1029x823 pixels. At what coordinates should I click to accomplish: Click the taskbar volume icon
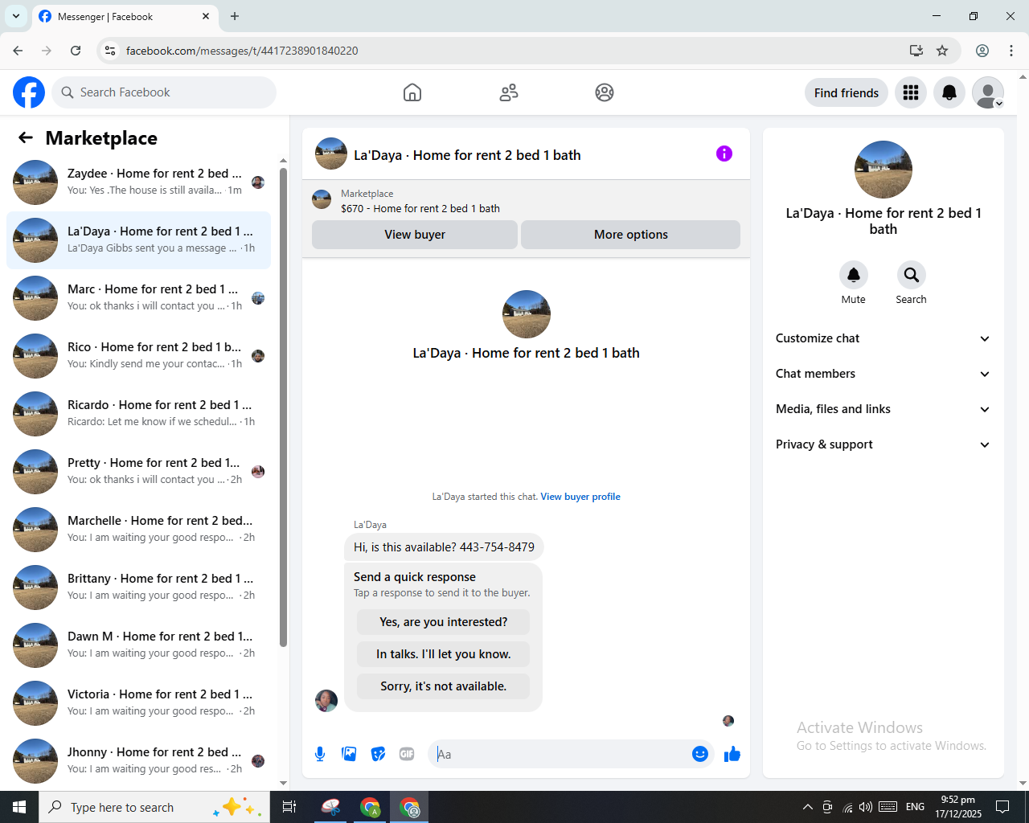[866, 807]
